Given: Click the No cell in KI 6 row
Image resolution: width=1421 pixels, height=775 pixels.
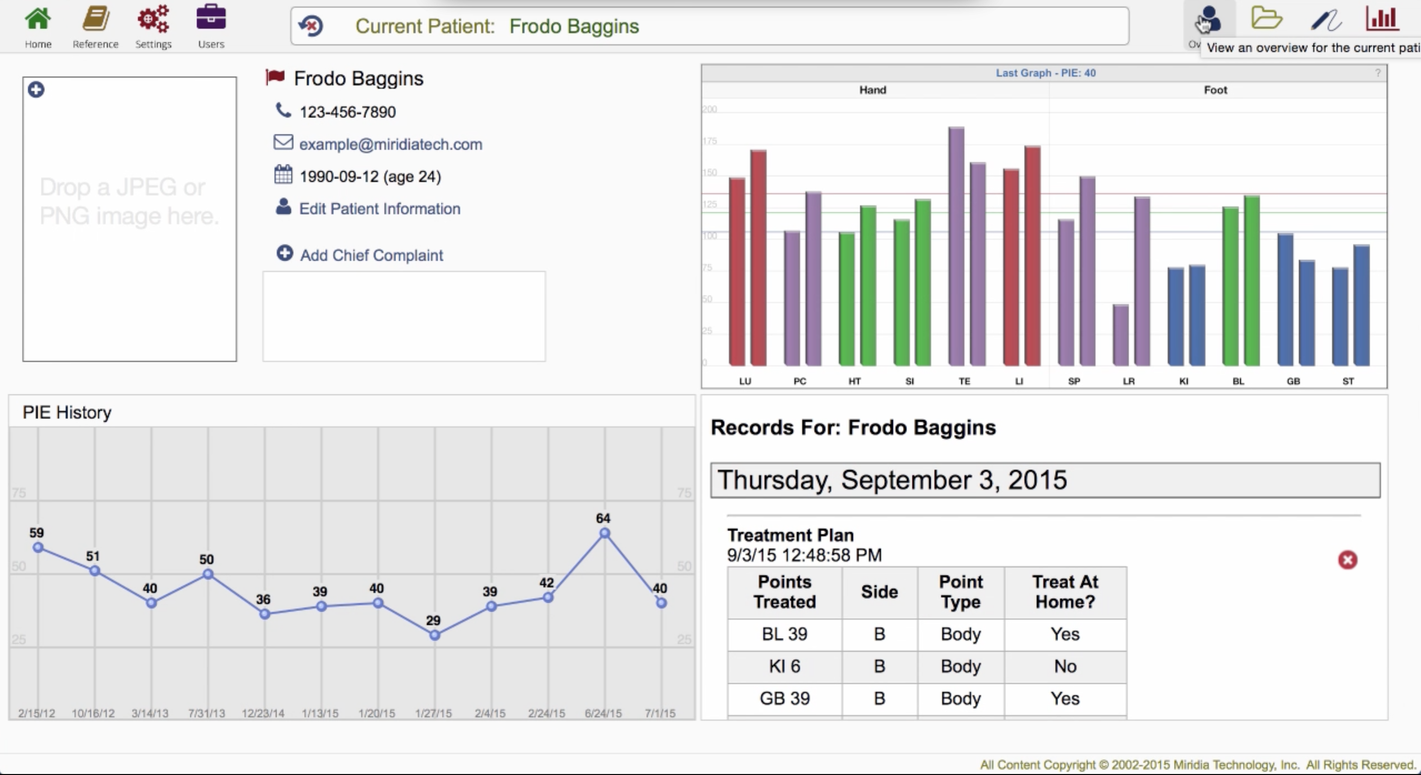Looking at the screenshot, I should (x=1065, y=667).
